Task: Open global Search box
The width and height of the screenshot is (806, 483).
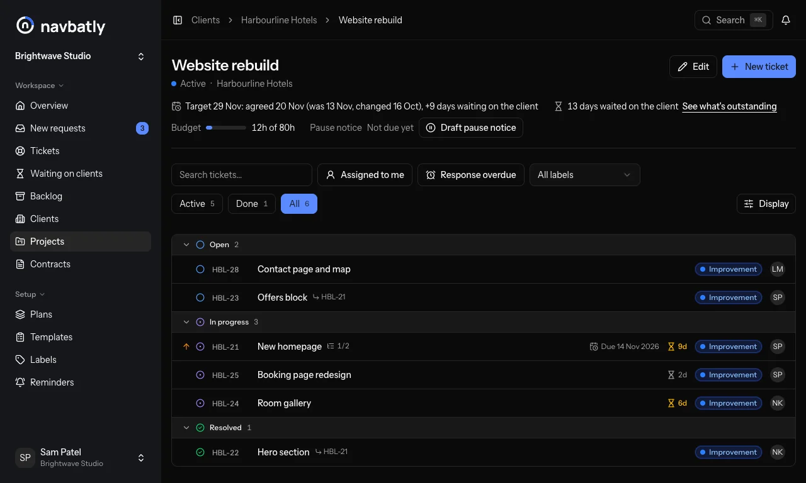Action: point(734,20)
